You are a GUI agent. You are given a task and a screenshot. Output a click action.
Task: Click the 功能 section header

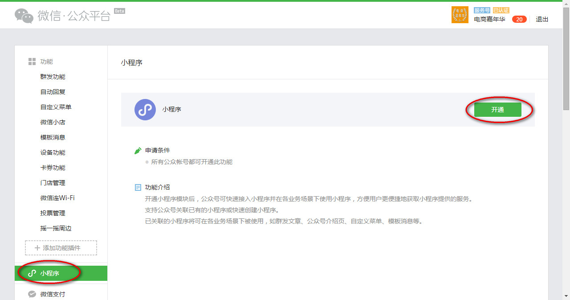[x=46, y=62]
